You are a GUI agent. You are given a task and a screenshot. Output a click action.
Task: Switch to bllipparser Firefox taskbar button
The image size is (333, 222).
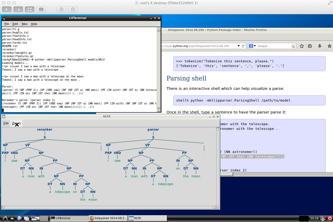pos(108,218)
